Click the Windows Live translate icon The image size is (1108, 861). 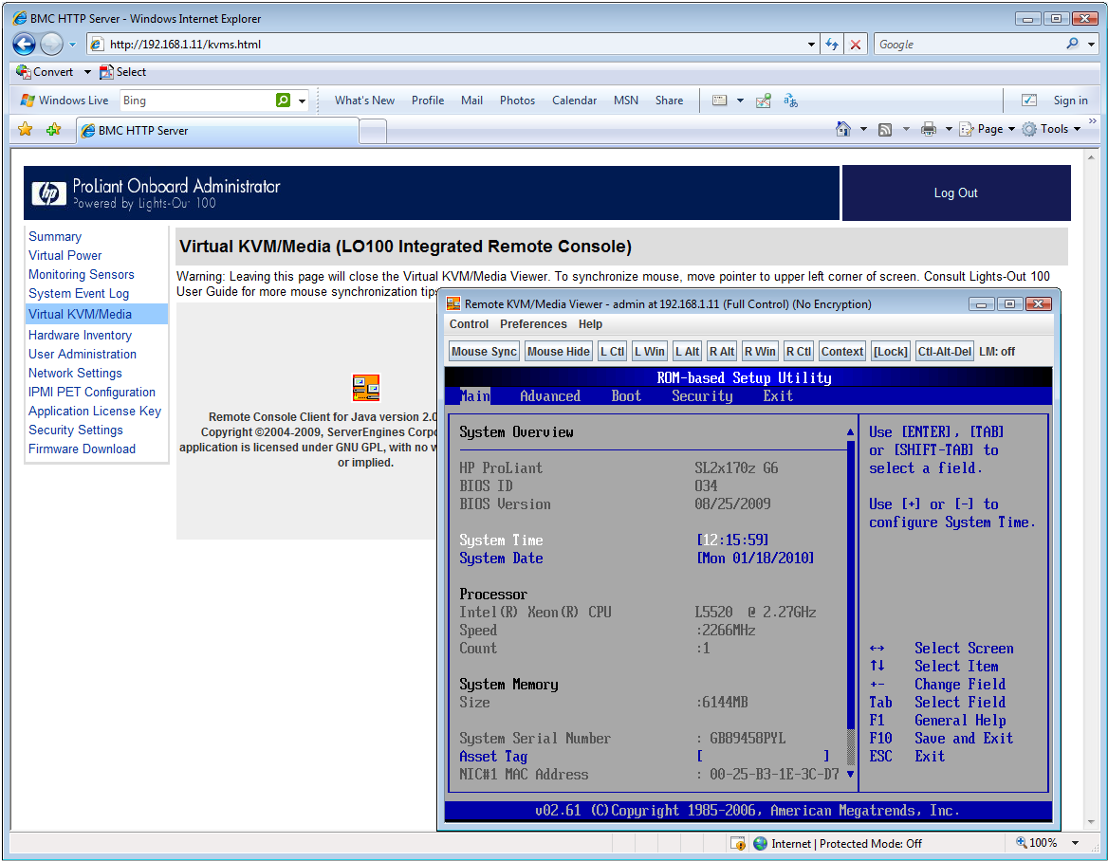pyautogui.click(x=790, y=101)
